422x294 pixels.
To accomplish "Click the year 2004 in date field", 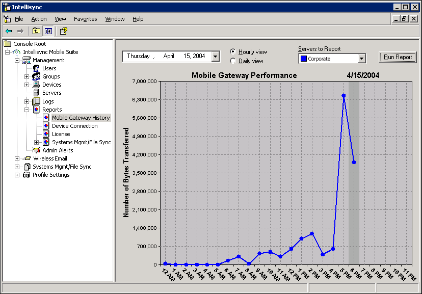I will click(x=199, y=56).
